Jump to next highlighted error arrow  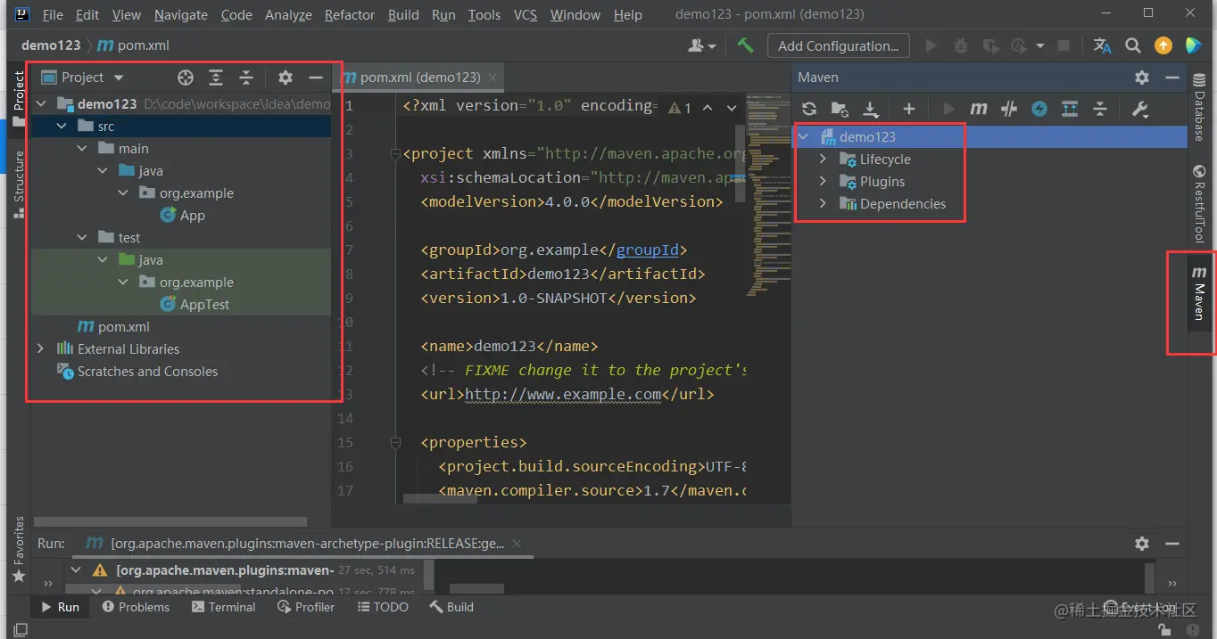pos(732,108)
